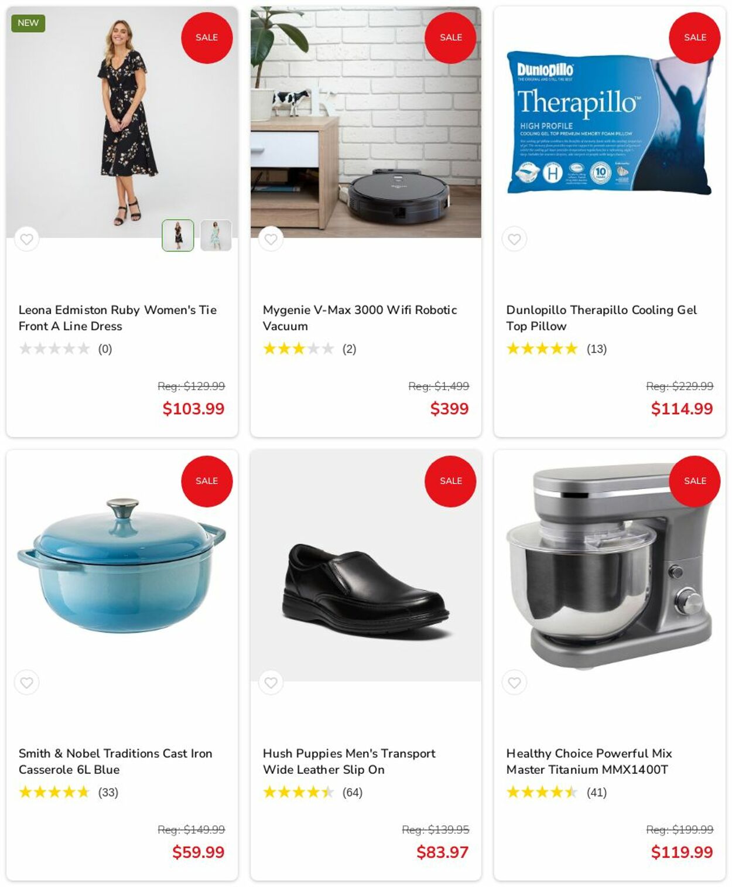The width and height of the screenshot is (732, 887).
Task: Select the light blue dress variant thumbnail
Action: click(x=216, y=236)
